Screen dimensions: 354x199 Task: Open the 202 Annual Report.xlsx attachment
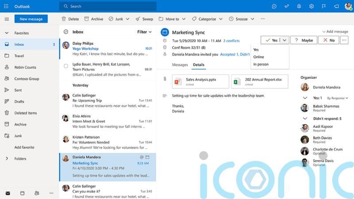[260, 82]
